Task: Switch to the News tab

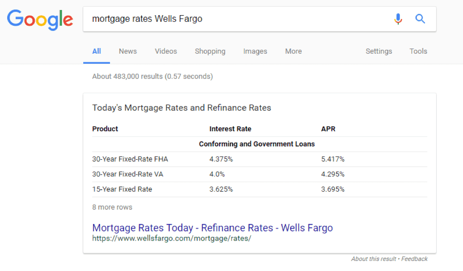Action: click(x=128, y=51)
